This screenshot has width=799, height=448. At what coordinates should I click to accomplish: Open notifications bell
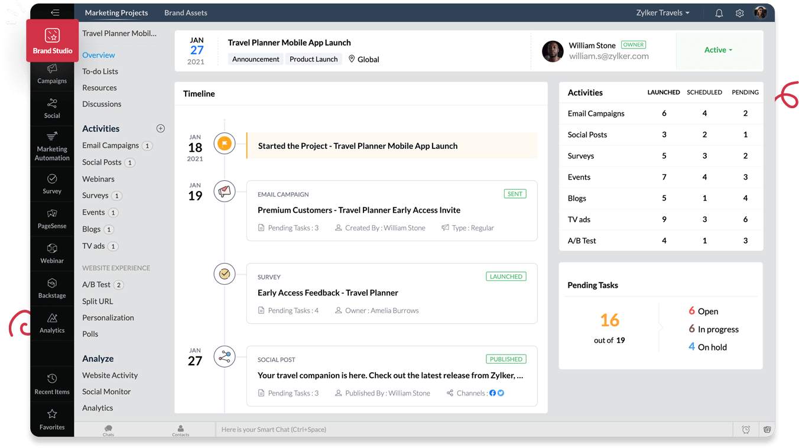(x=719, y=13)
